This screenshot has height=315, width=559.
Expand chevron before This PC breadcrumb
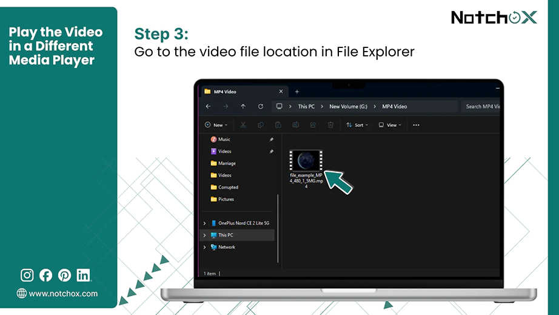(x=290, y=106)
